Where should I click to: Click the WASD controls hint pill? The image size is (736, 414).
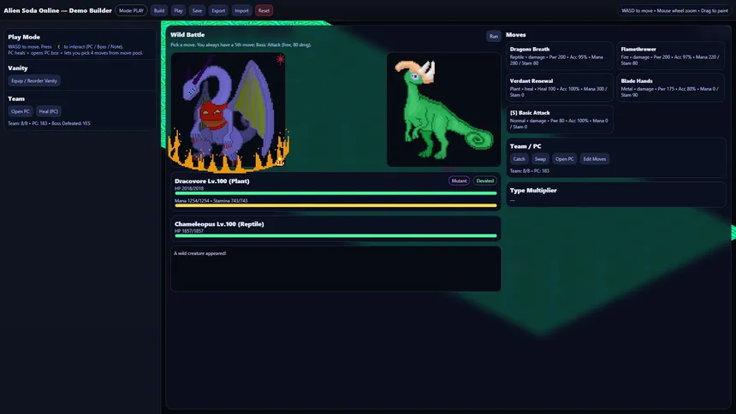click(x=674, y=10)
